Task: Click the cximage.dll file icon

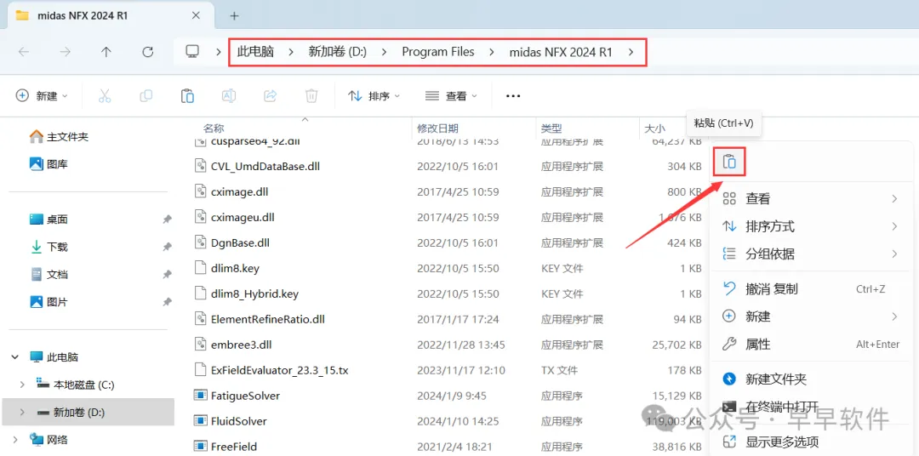Action: pyautogui.click(x=201, y=191)
